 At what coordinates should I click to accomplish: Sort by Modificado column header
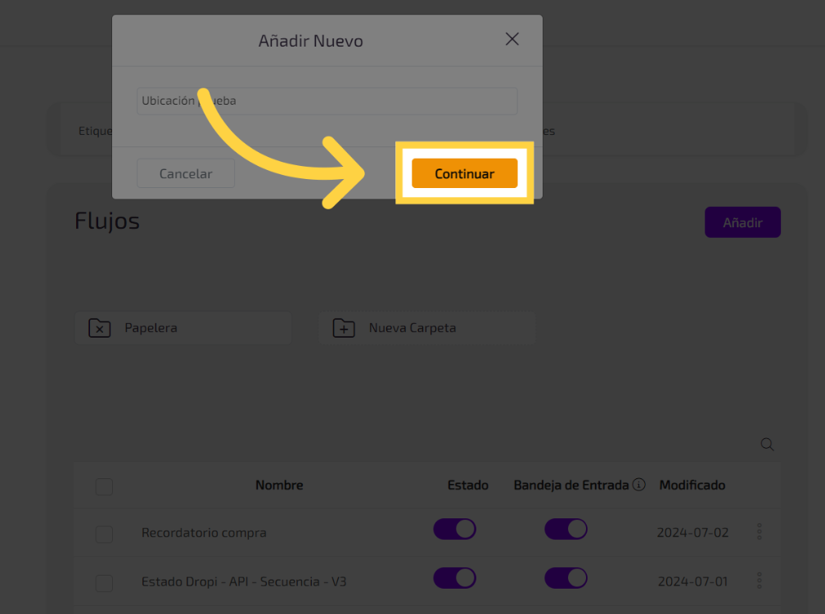pos(692,485)
